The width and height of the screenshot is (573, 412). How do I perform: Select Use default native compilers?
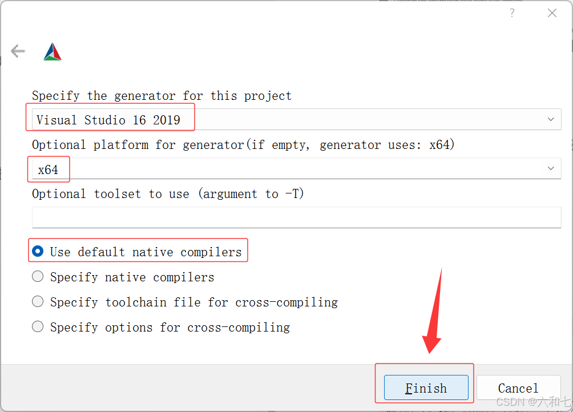136,251
